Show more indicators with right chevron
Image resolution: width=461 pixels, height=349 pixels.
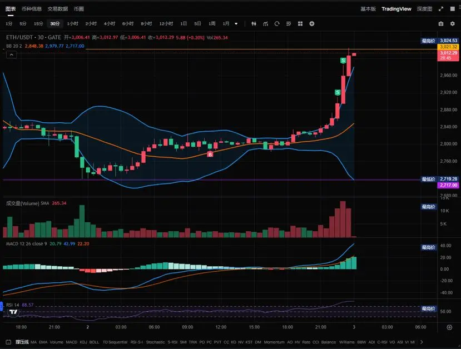point(422,342)
